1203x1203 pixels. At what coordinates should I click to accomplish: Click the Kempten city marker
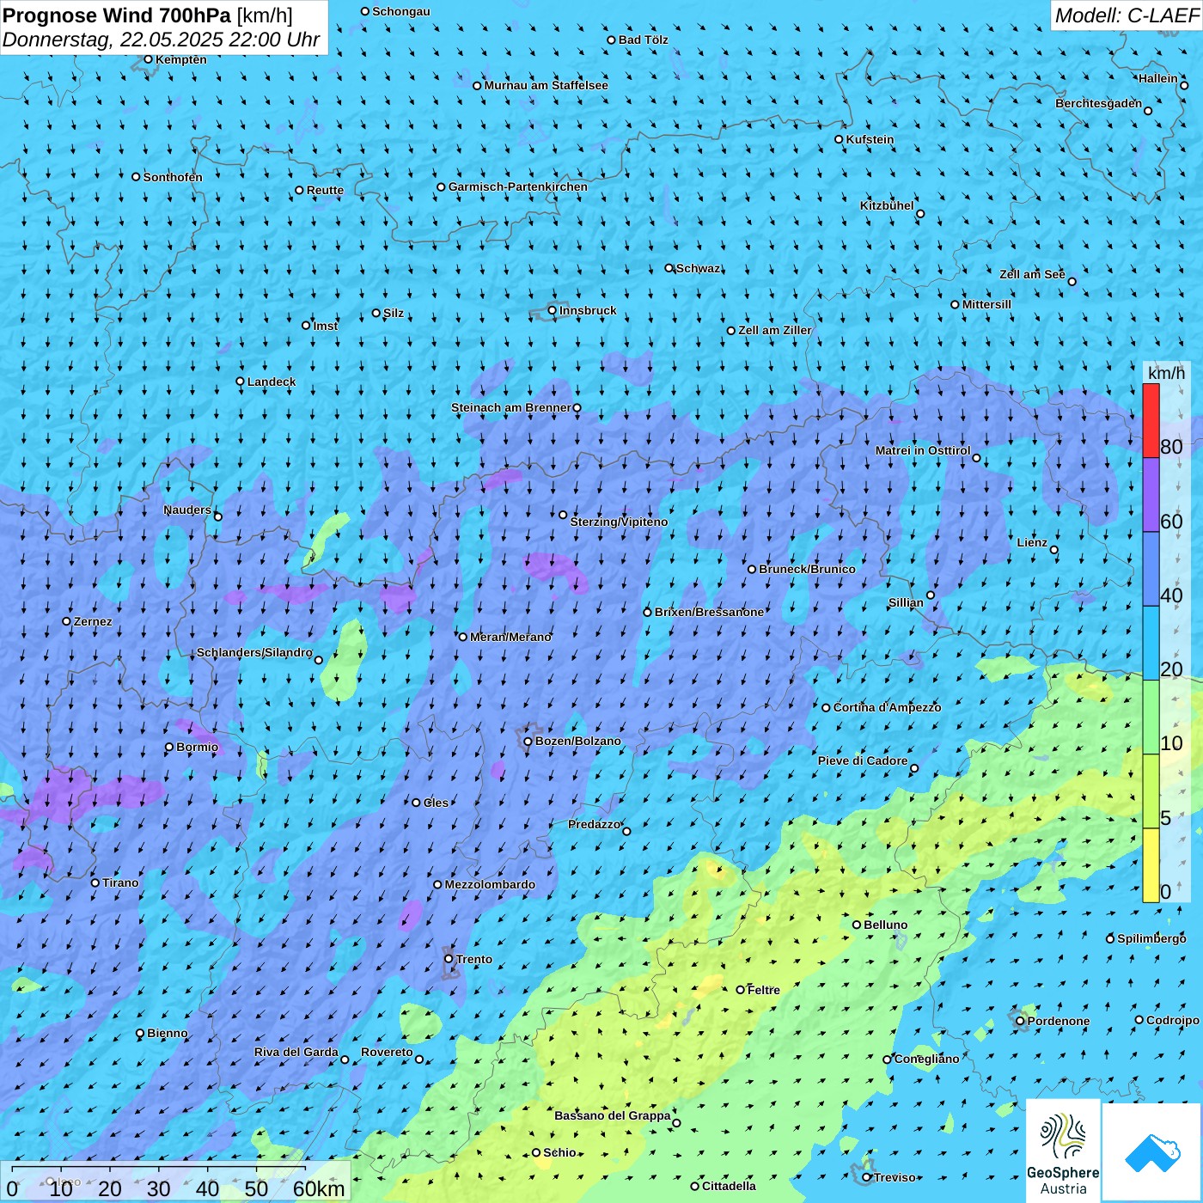pos(148,59)
